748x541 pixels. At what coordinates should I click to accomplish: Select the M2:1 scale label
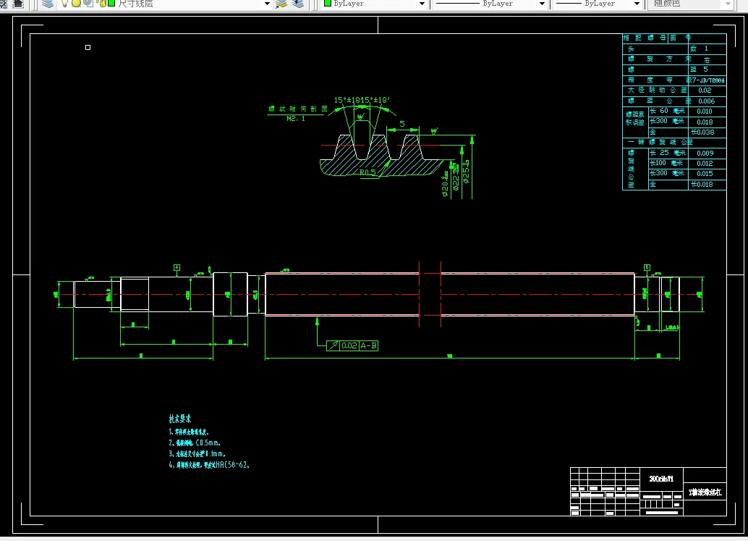click(296, 119)
